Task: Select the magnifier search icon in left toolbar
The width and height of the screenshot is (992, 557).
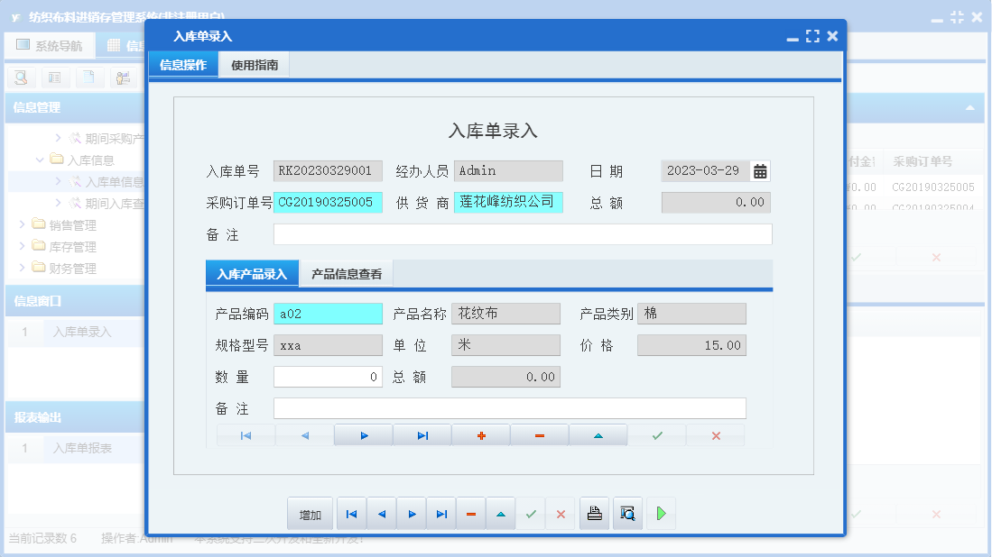Action: pos(21,78)
